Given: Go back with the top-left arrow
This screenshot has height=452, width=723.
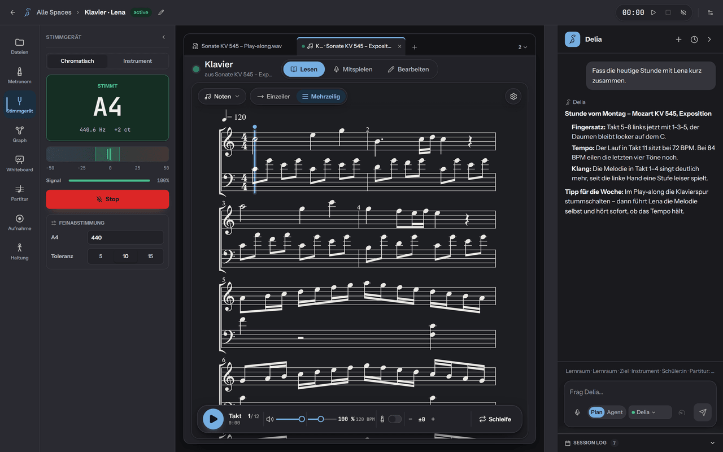Looking at the screenshot, I should [x=12, y=12].
